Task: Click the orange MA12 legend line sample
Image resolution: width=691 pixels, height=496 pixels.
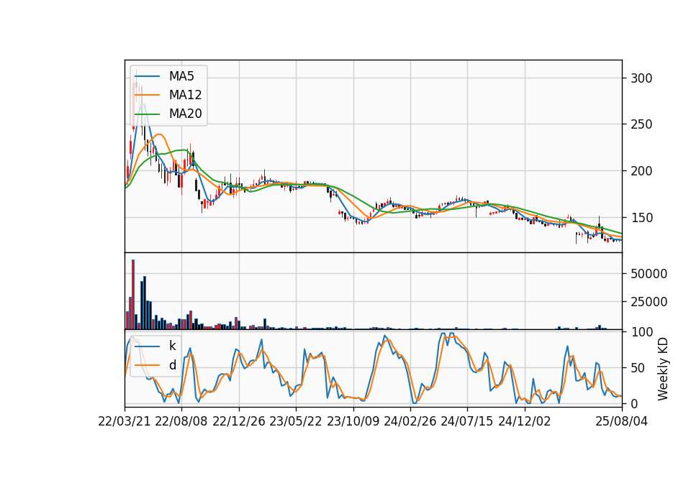Action: point(147,95)
